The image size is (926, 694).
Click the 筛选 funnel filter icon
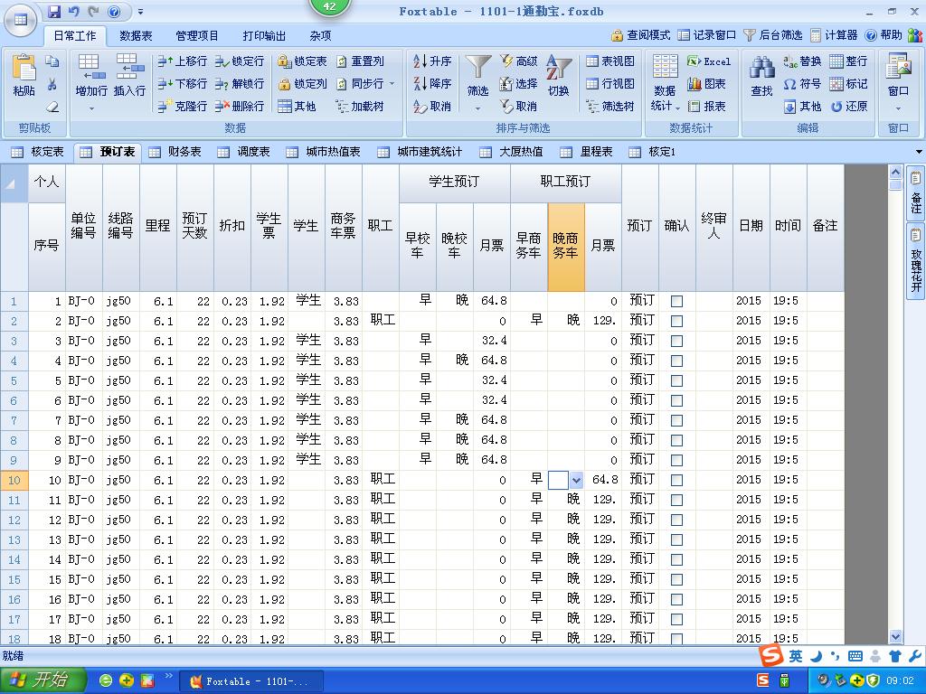tap(477, 67)
